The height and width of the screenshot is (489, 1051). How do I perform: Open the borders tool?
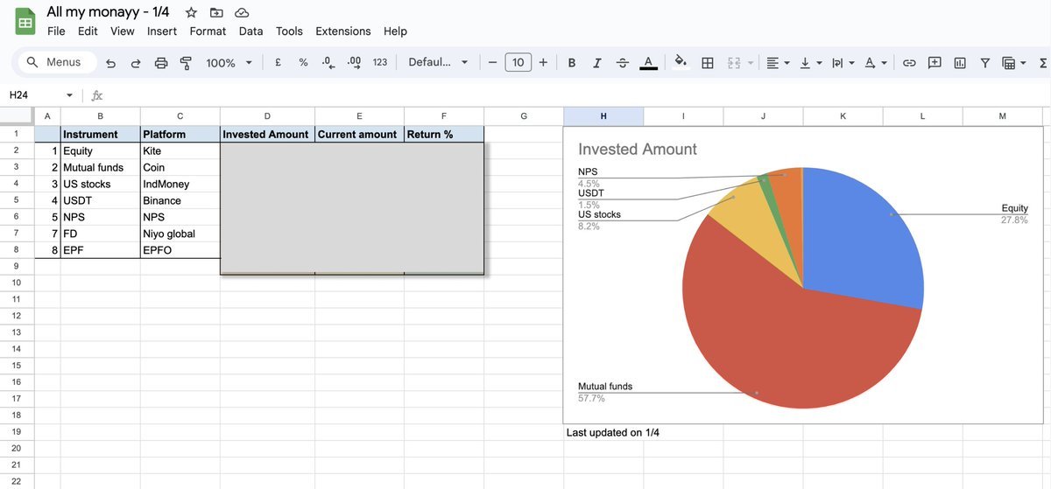708,63
